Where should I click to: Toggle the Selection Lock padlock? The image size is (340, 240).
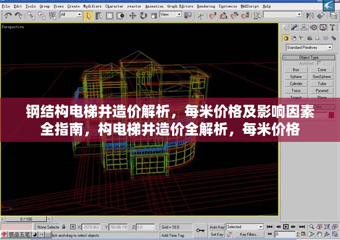64,227
